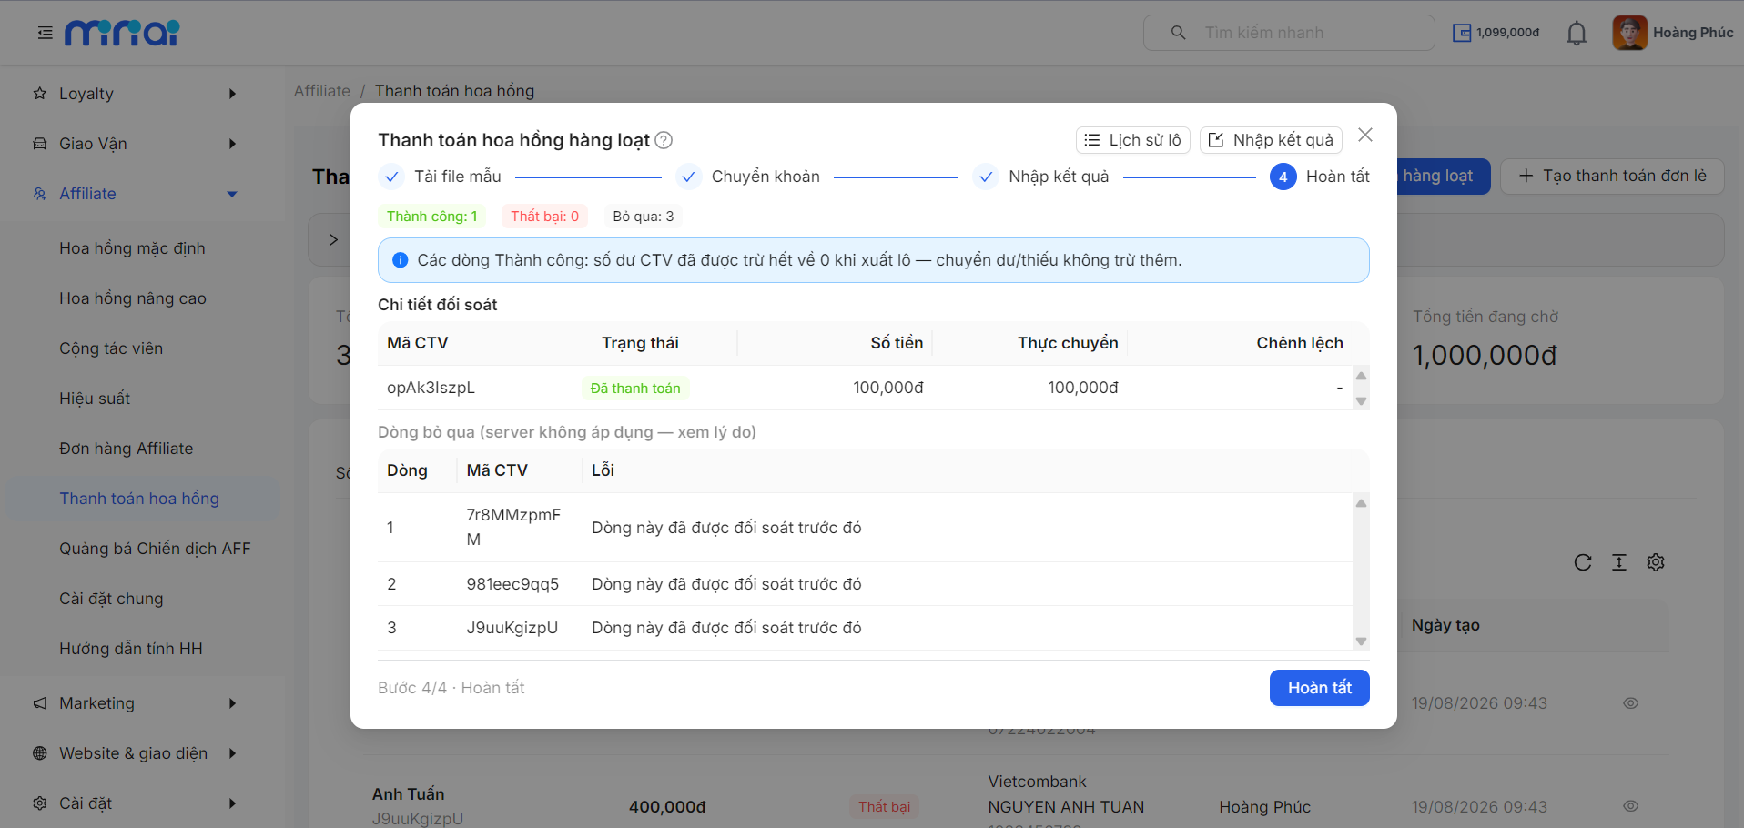Viewport: 1744px width, 828px height.
Task: Select Thanh toán hoa hồng menu item
Action: pos(139,499)
